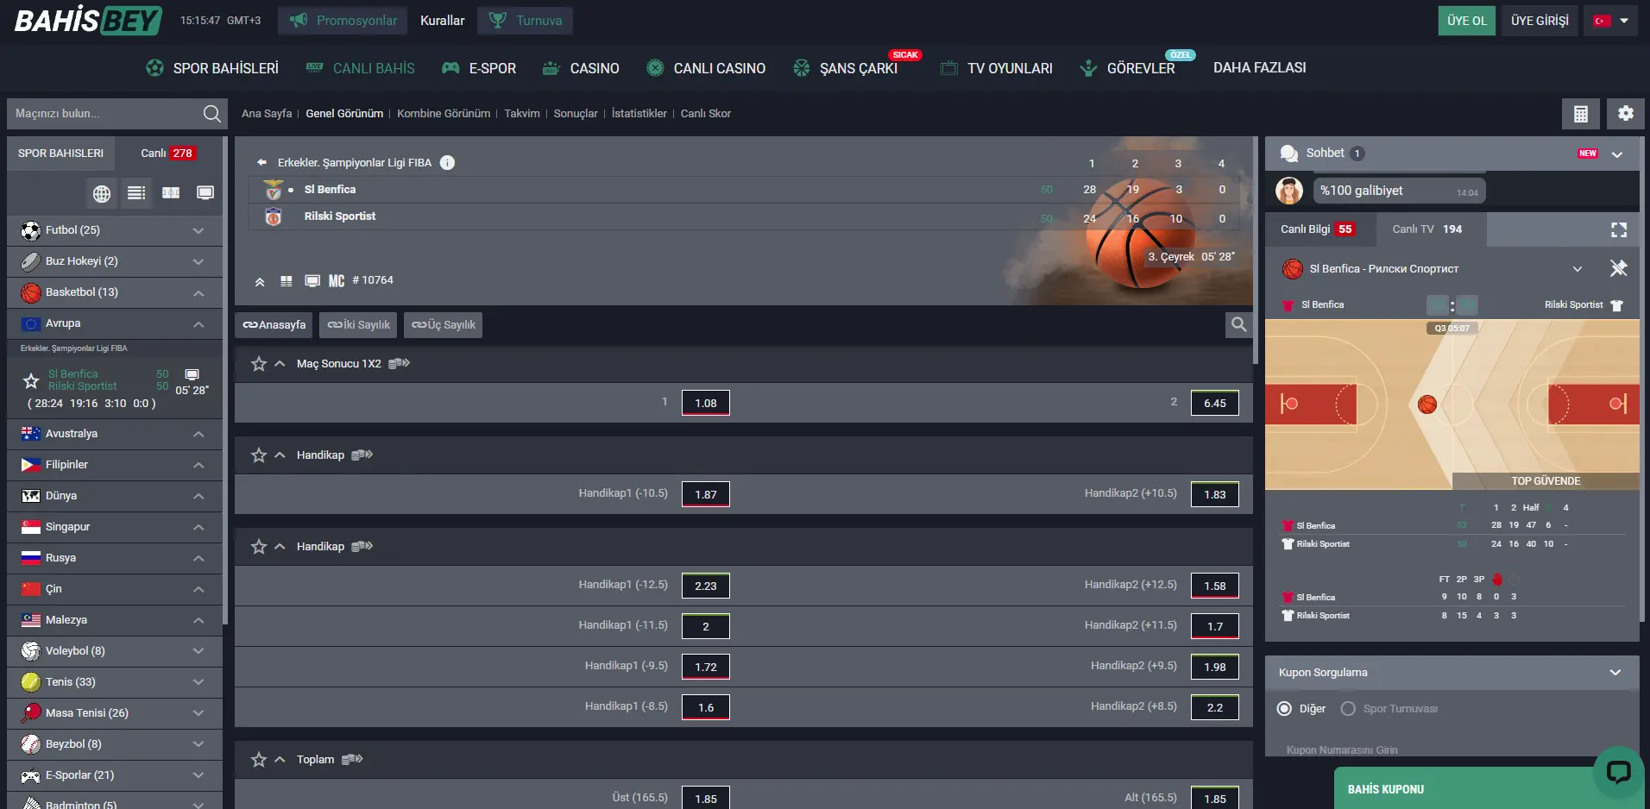Collapse the Avrupa region
1650x809 pixels.
tap(114, 323)
